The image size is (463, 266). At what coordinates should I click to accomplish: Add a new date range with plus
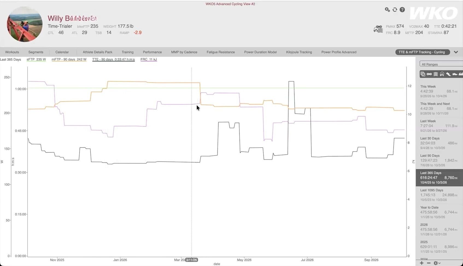click(x=422, y=263)
